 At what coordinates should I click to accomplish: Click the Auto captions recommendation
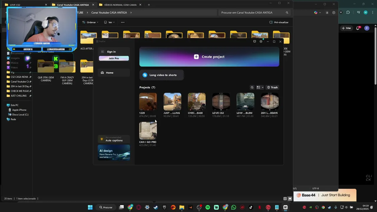coord(114,139)
